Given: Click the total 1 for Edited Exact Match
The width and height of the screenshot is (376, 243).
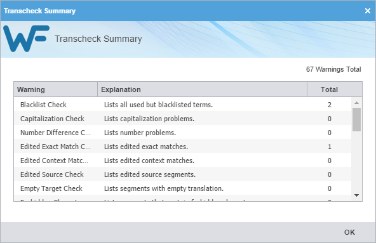Looking at the screenshot, I should [330, 147].
